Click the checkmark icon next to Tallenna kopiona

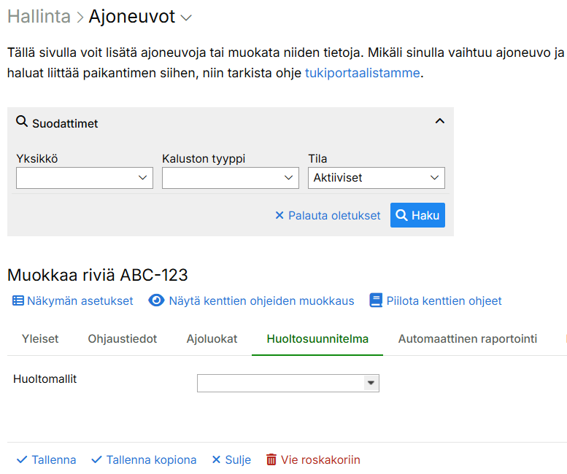pos(97,459)
